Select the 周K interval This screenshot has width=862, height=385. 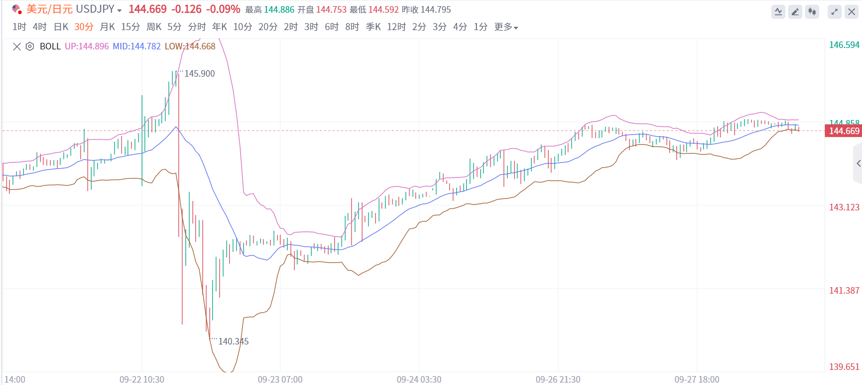click(154, 27)
